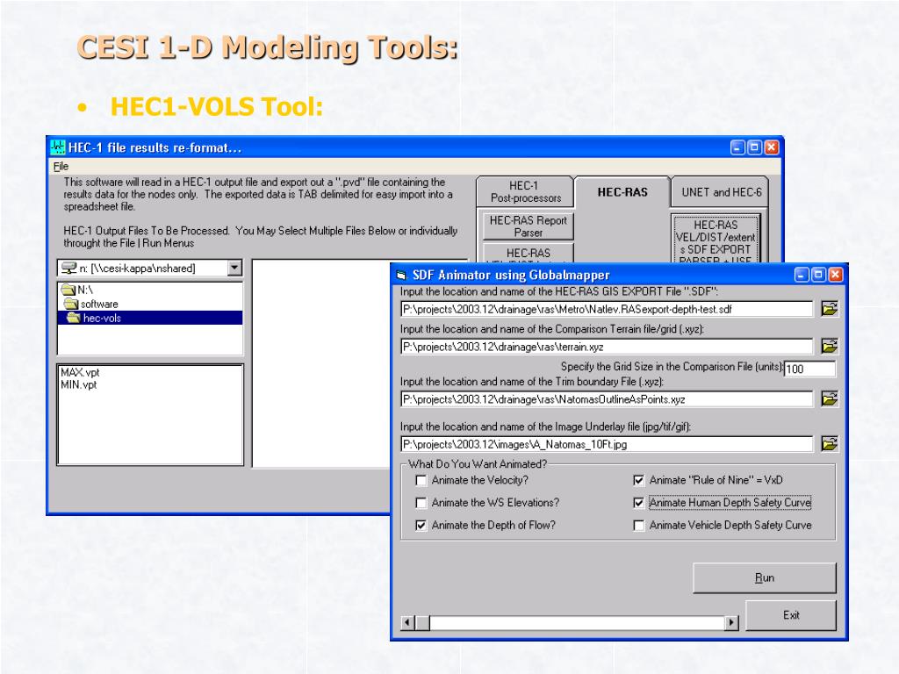Viewport: 899px width, 674px height.
Task: Browse for the HEC-RAS SDF export file
Action: (829, 309)
